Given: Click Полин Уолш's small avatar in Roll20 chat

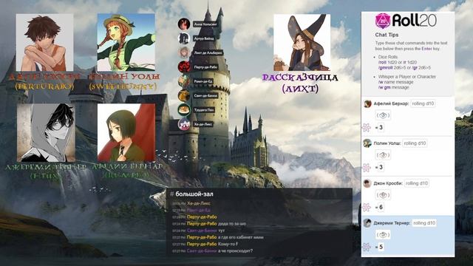Looking at the screenshot, I should pyautogui.click(x=367, y=143).
